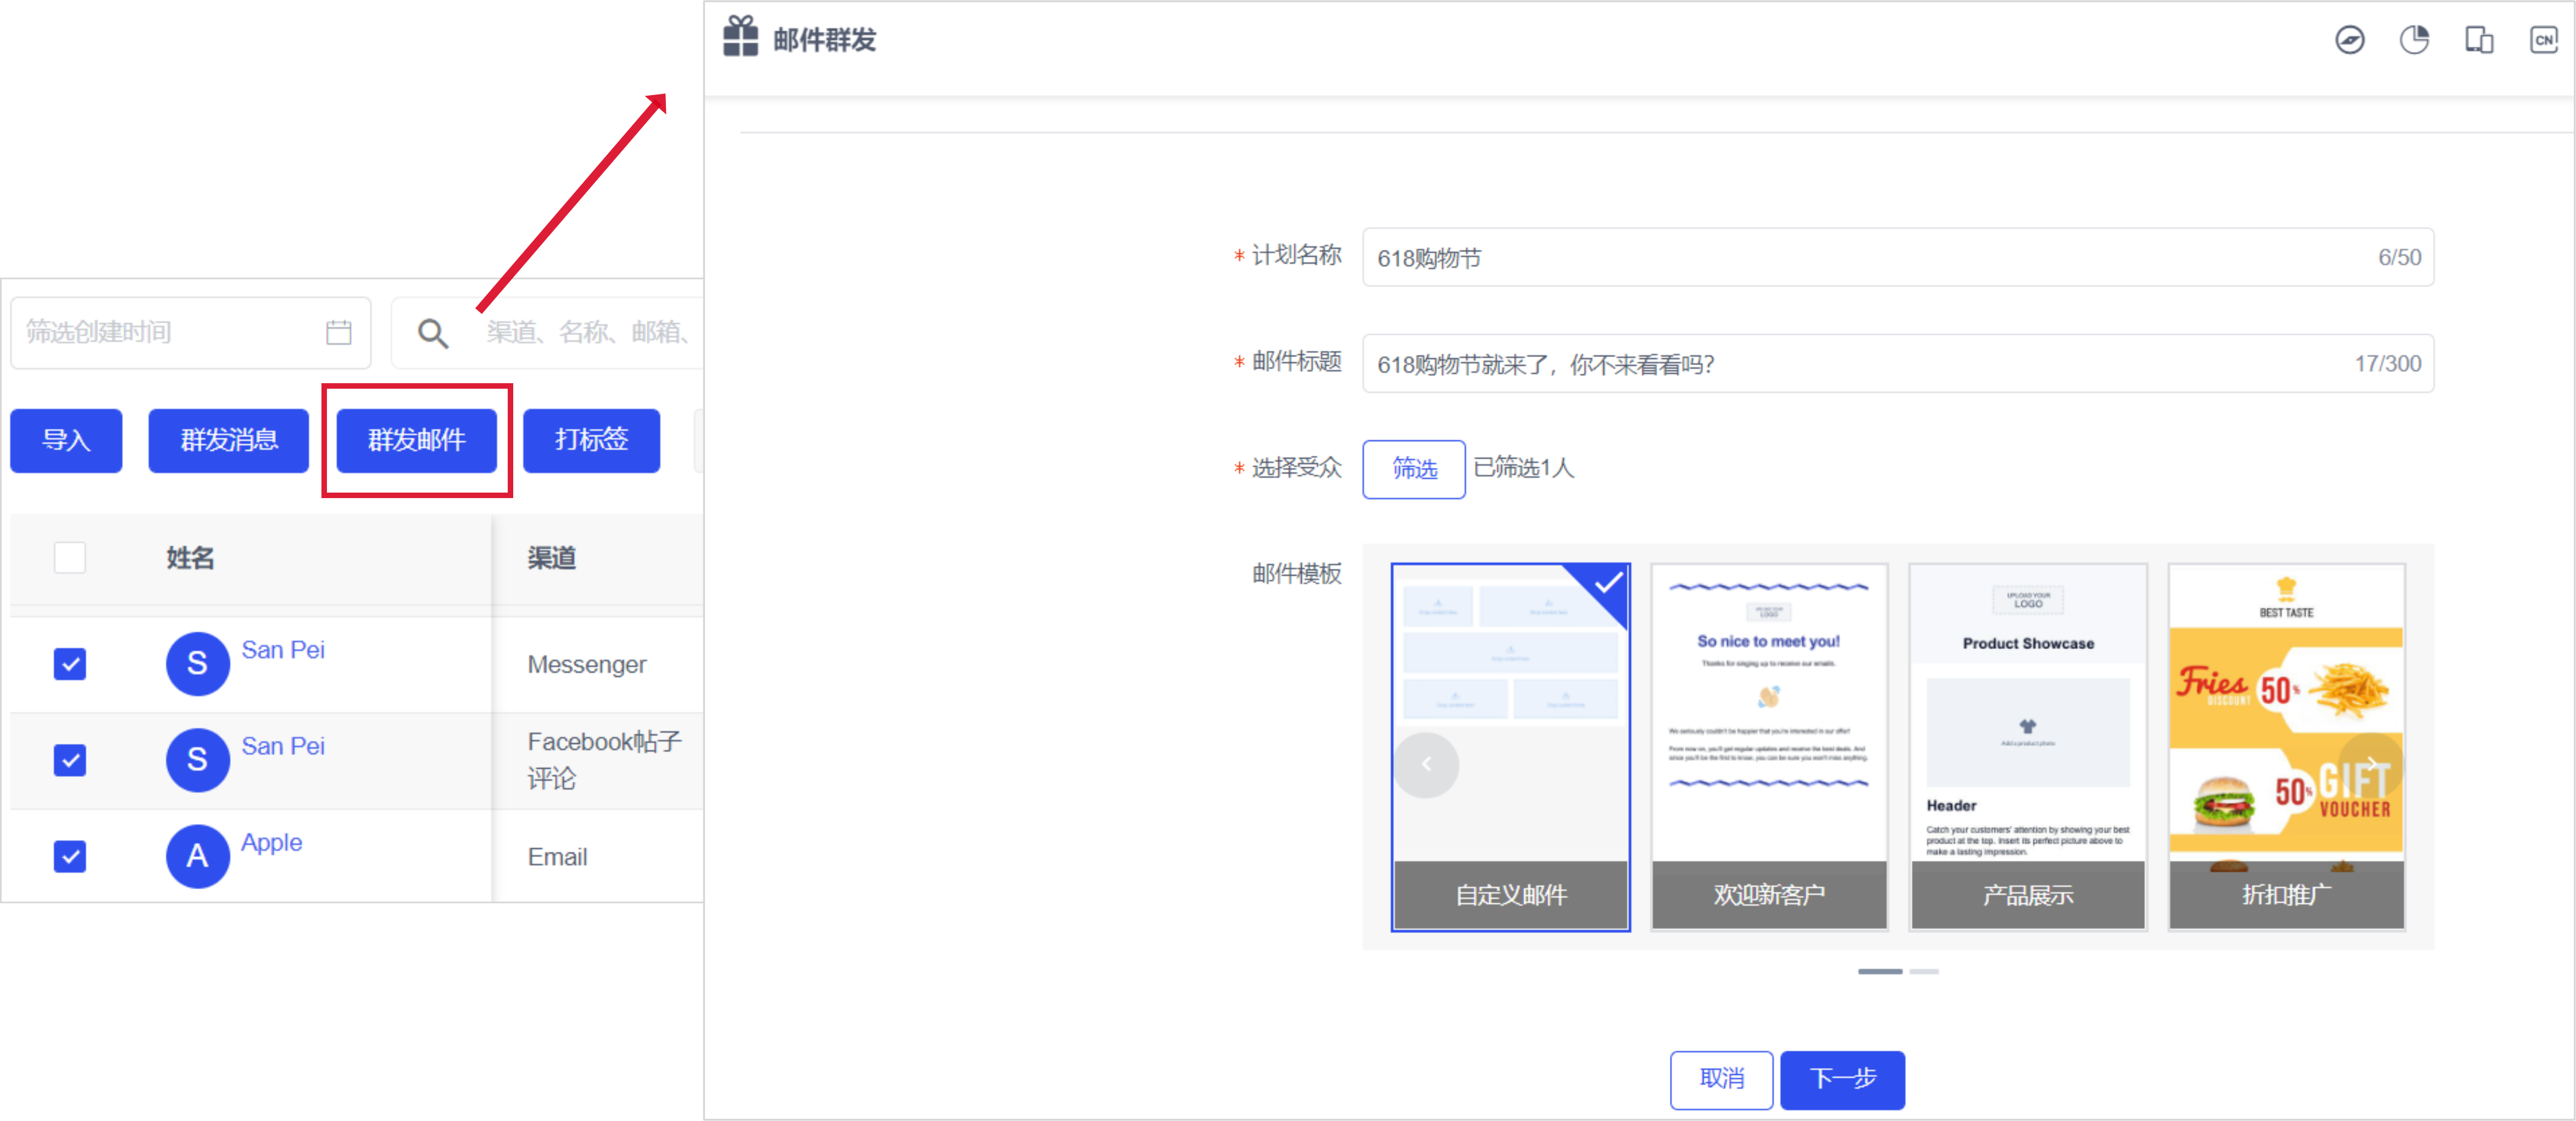Click the device preview icon in header

(x=2479, y=40)
